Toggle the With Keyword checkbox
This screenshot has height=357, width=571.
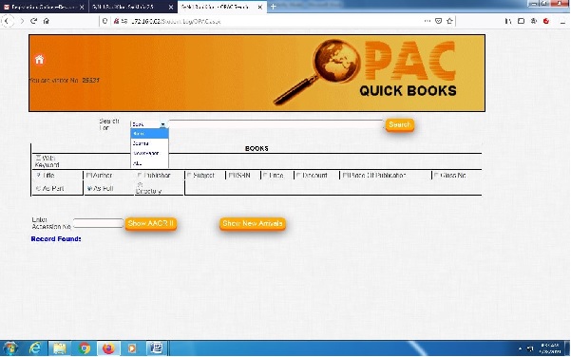pos(38,158)
